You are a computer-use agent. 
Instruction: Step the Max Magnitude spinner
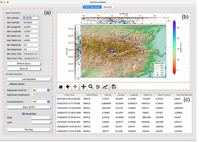click(x=40, y=49)
